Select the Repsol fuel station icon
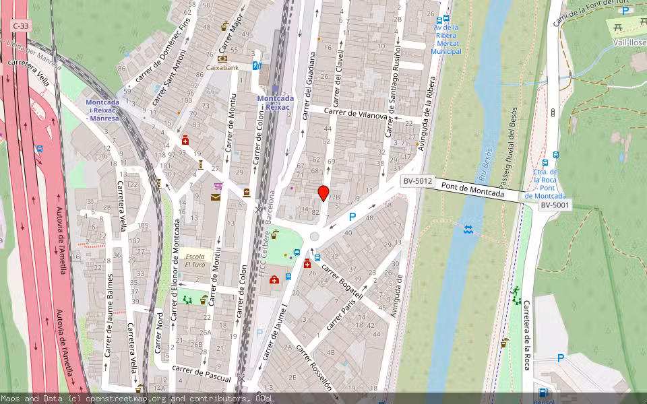 coord(543,393)
